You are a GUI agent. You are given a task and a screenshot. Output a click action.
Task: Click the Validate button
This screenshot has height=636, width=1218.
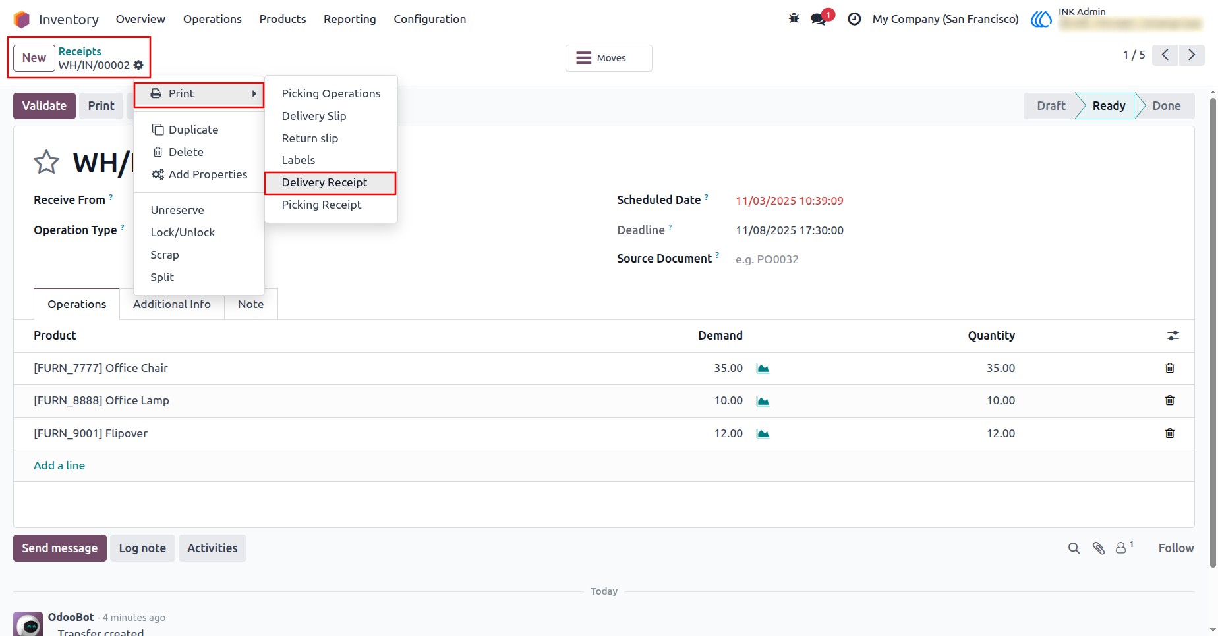(44, 106)
